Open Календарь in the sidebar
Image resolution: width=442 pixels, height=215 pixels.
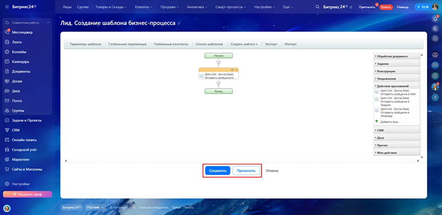(x=21, y=62)
